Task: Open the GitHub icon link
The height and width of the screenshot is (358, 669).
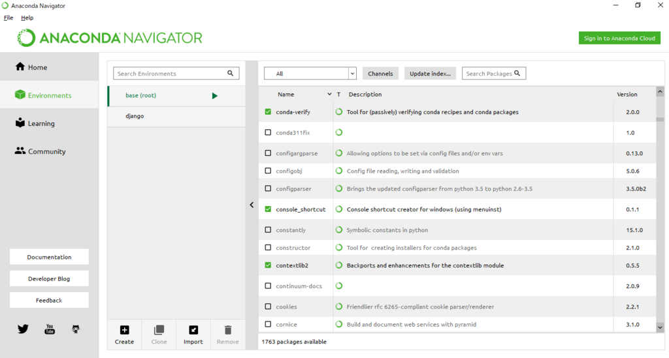Action: click(x=76, y=329)
